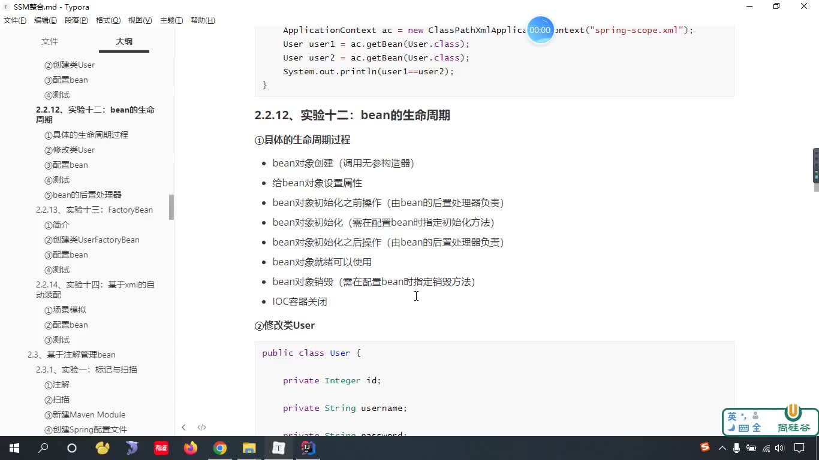The height and width of the screenshot is (460, 819).
Task: Open the IME soft keyboard icon
Action: click(x=744, y=428)
